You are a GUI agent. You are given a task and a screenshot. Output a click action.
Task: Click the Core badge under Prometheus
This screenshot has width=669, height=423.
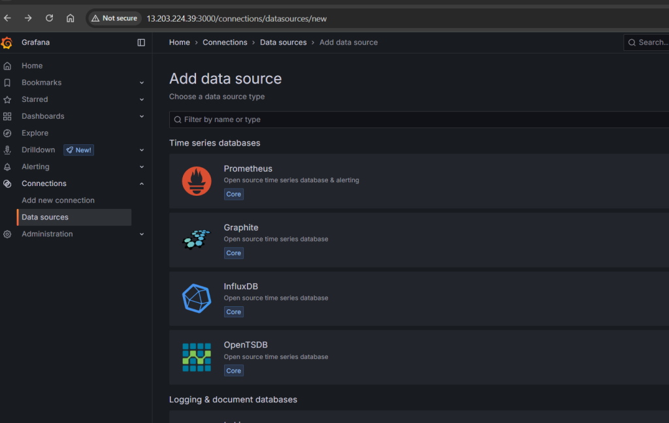[x=234, y=194]
